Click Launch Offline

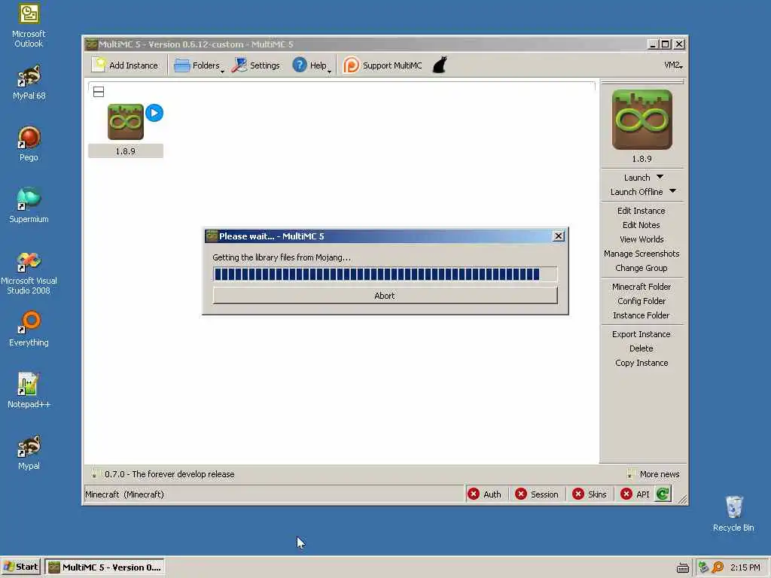coord(636,192)
